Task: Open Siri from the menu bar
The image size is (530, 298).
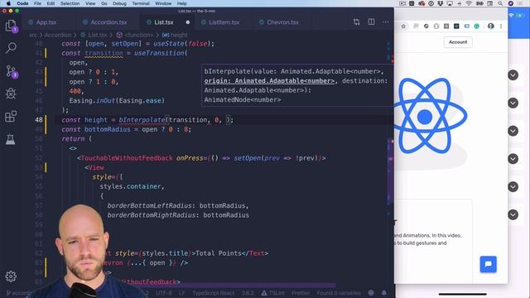Action: click(511, 3)
